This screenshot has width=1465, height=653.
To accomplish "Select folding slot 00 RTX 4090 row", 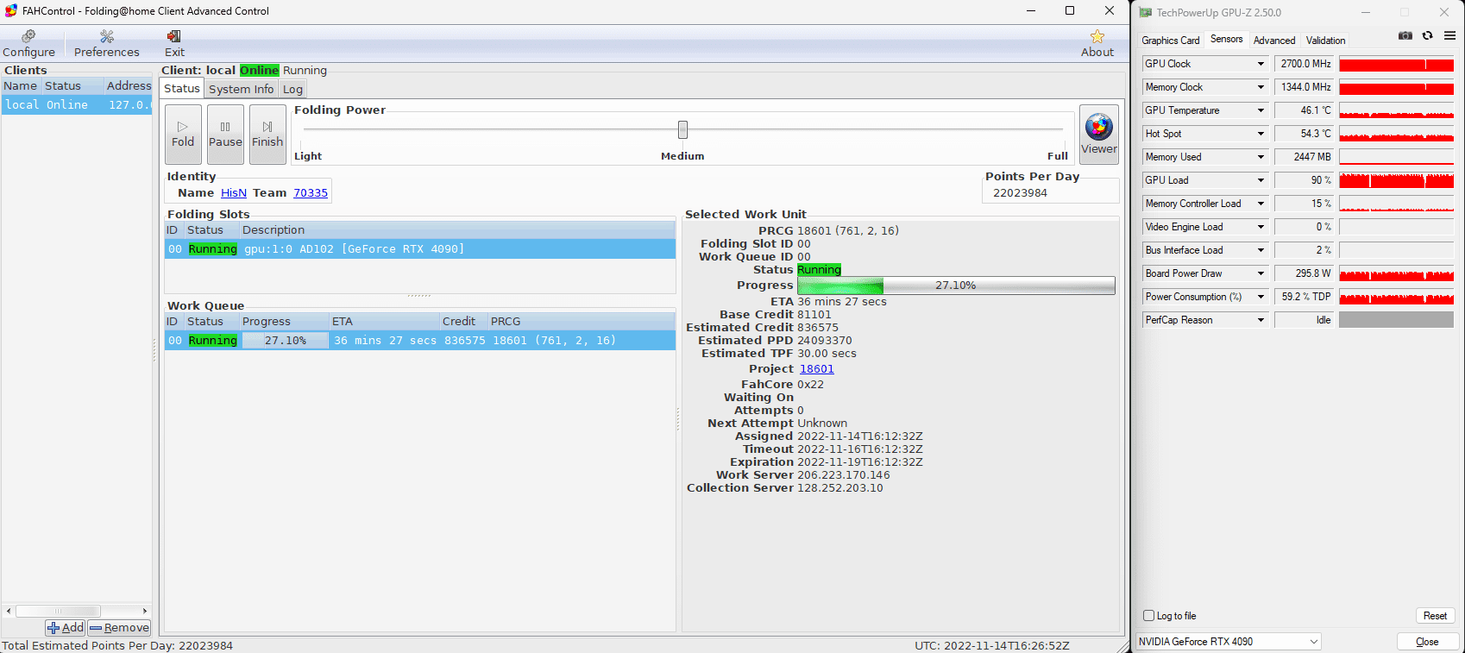I will [x=420, y=249].
